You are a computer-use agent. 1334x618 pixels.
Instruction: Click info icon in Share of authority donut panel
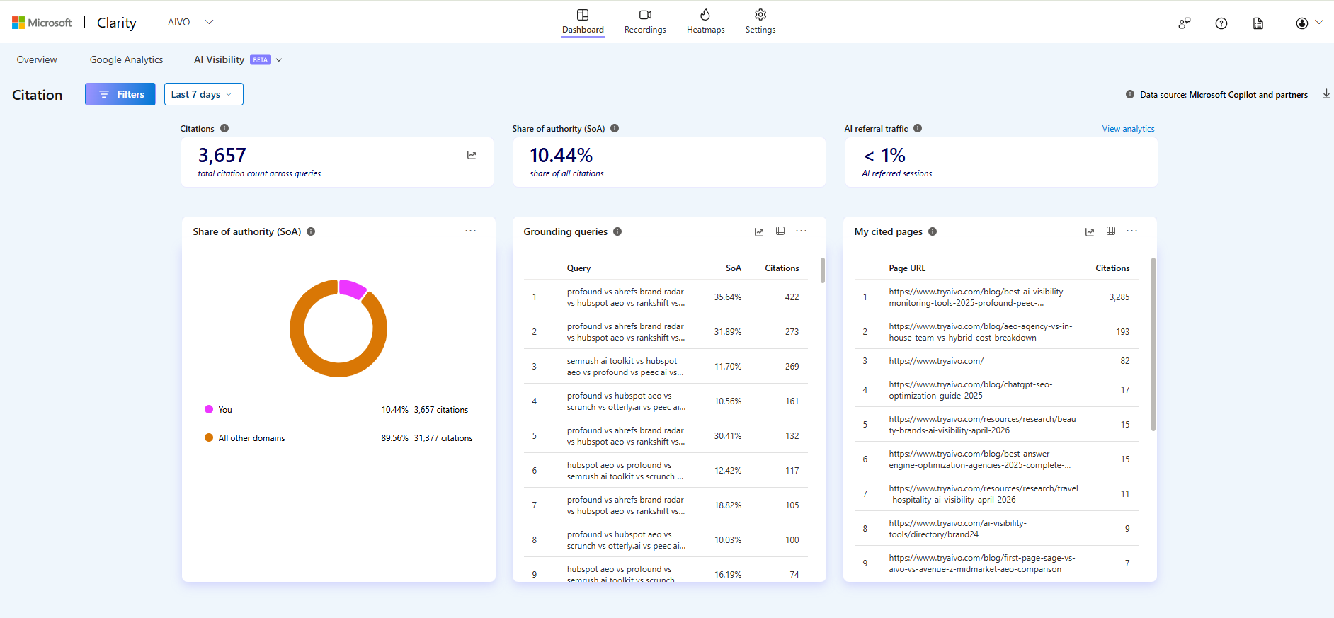(x=311, y=231)
